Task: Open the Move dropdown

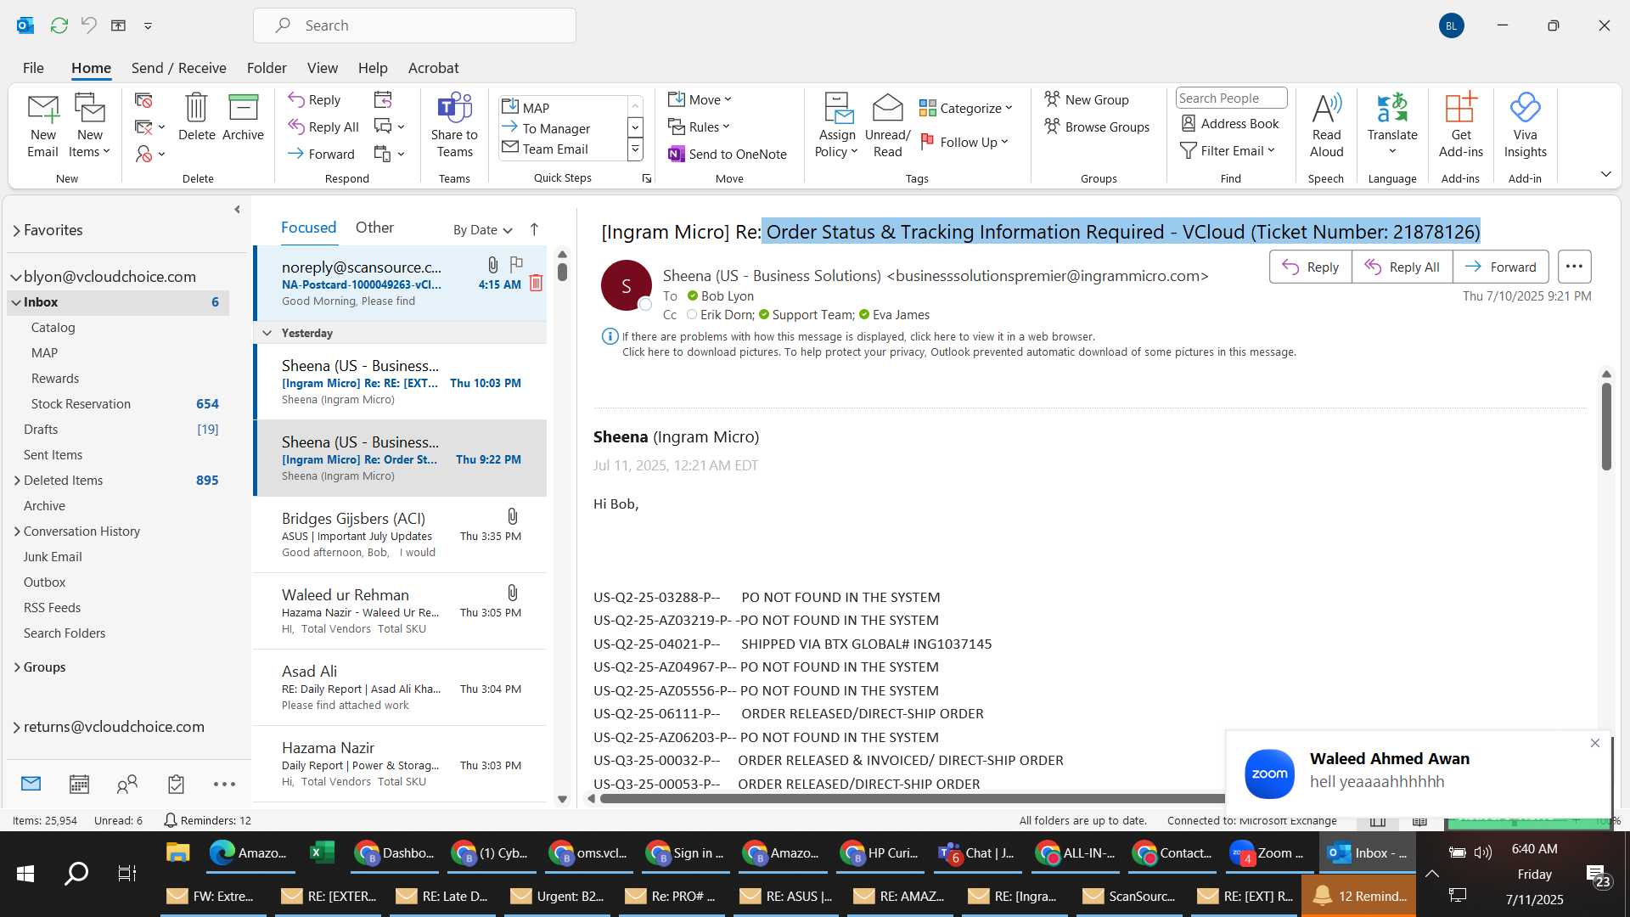Action: coord(700,99)
